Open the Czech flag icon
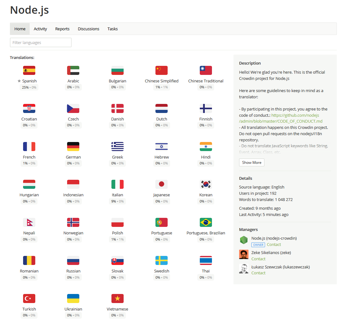This screenshot has width=344, height=328. click(73, 108)
